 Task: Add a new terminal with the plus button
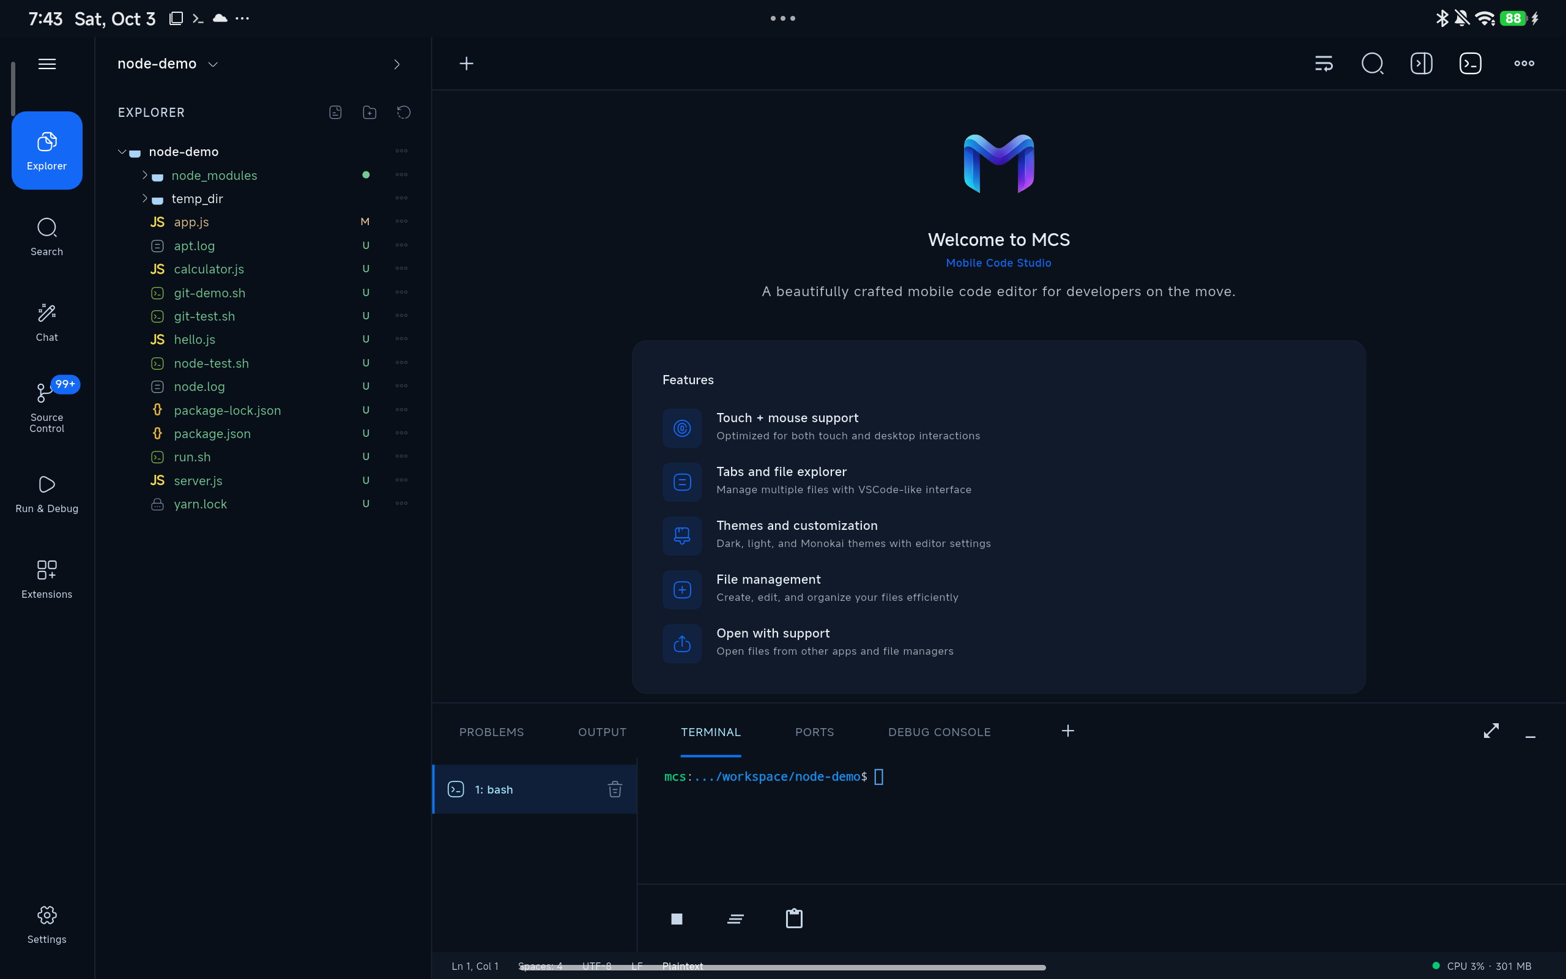pyautogui.click(x=1067, y=731)
